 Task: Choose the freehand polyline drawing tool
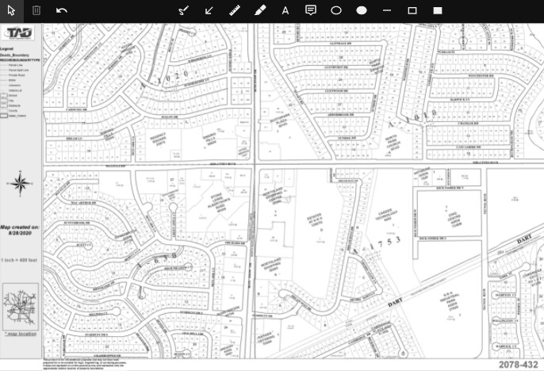point(183,10)
